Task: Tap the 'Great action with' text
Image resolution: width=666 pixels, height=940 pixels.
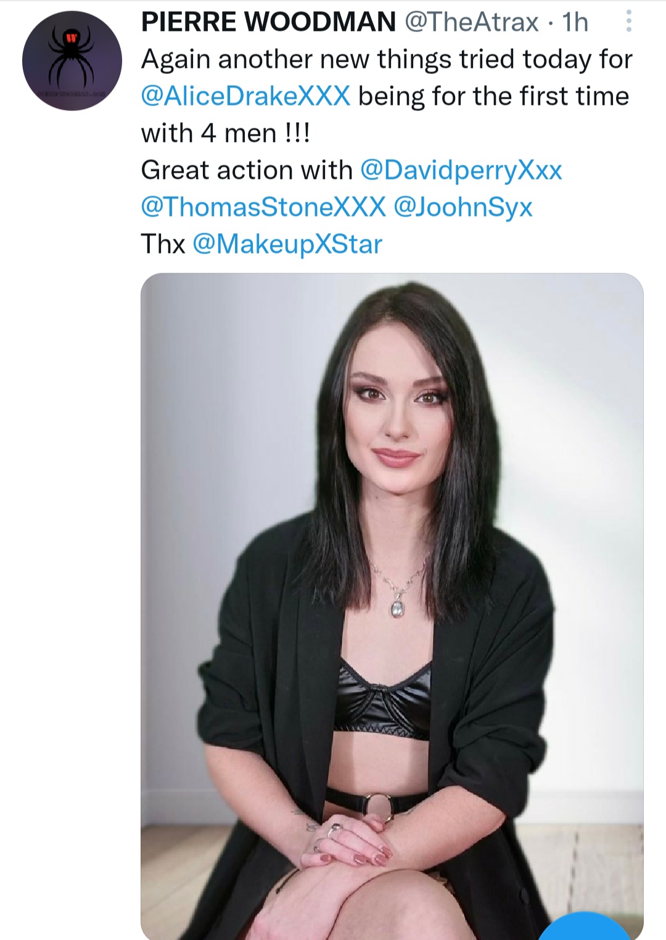Action: pyautogui.click(x=247, y=170)
